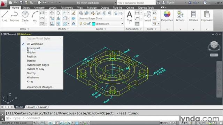Click the Hatch draw icon
223x125 pixels.
click(x=42, y=24)
